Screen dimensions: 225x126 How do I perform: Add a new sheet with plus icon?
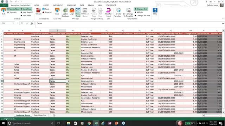pos(54,115)
